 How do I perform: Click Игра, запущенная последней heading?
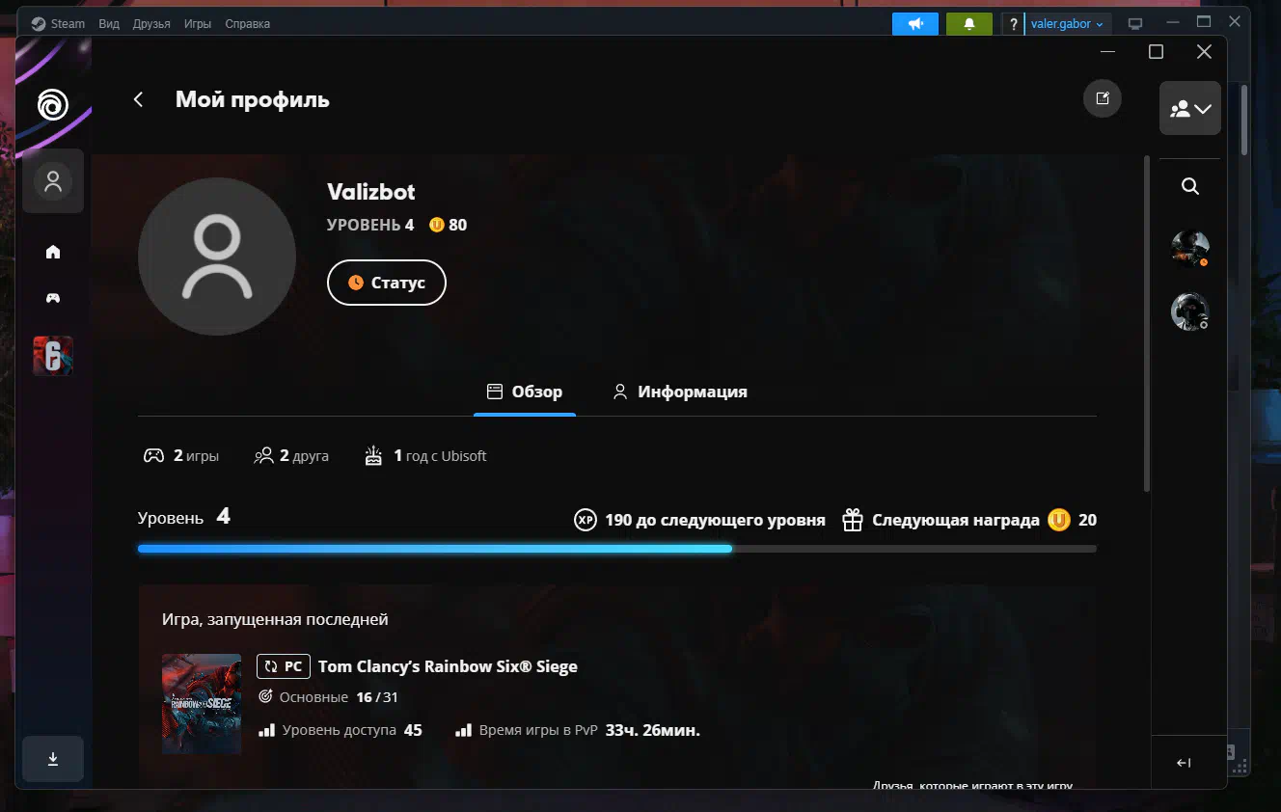click(275, 619)
